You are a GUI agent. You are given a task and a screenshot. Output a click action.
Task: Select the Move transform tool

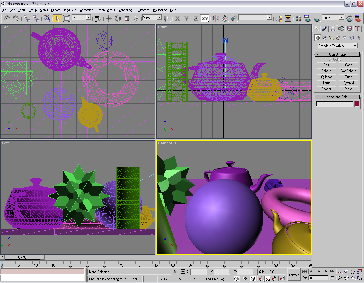point(108,19)
